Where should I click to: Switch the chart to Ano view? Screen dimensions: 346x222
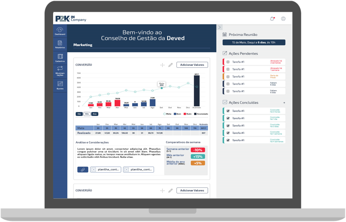95,114
